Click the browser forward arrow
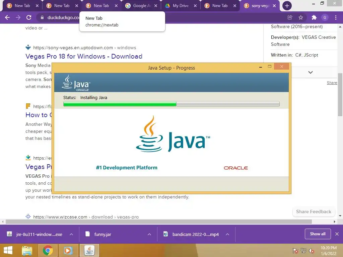The image size is (343, 257). pos(18,17)
